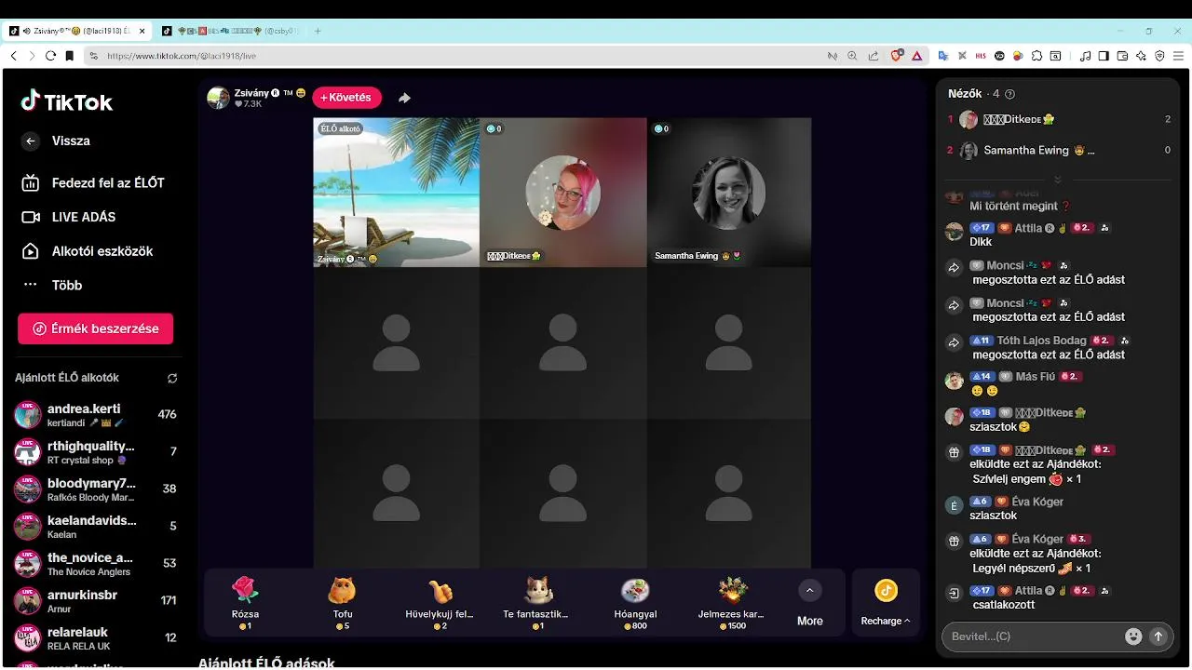Click Tóth Lajos Bodag username in chat
1192x670 pixels.
click(x=1042, y=341)
